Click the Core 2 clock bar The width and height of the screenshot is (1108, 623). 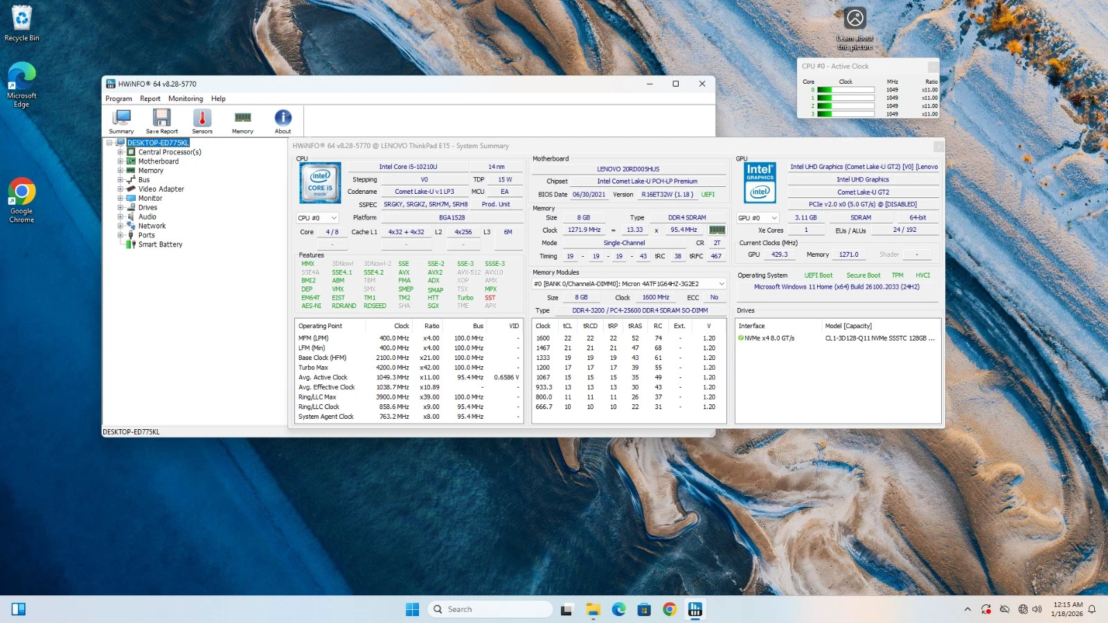846,106
